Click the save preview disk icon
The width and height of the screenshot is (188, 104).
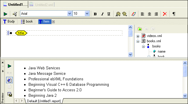[x=10, y=94]
